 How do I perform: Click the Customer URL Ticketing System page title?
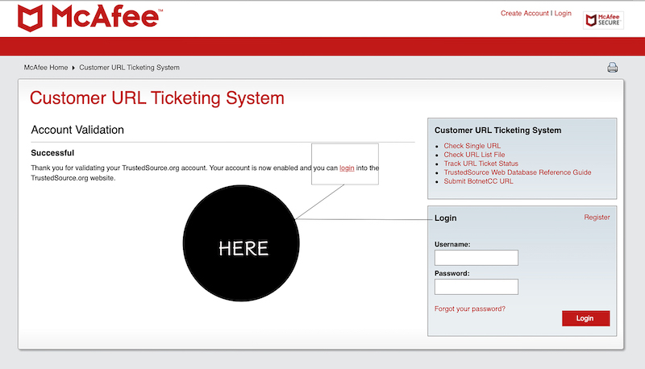tap(156, 98)
